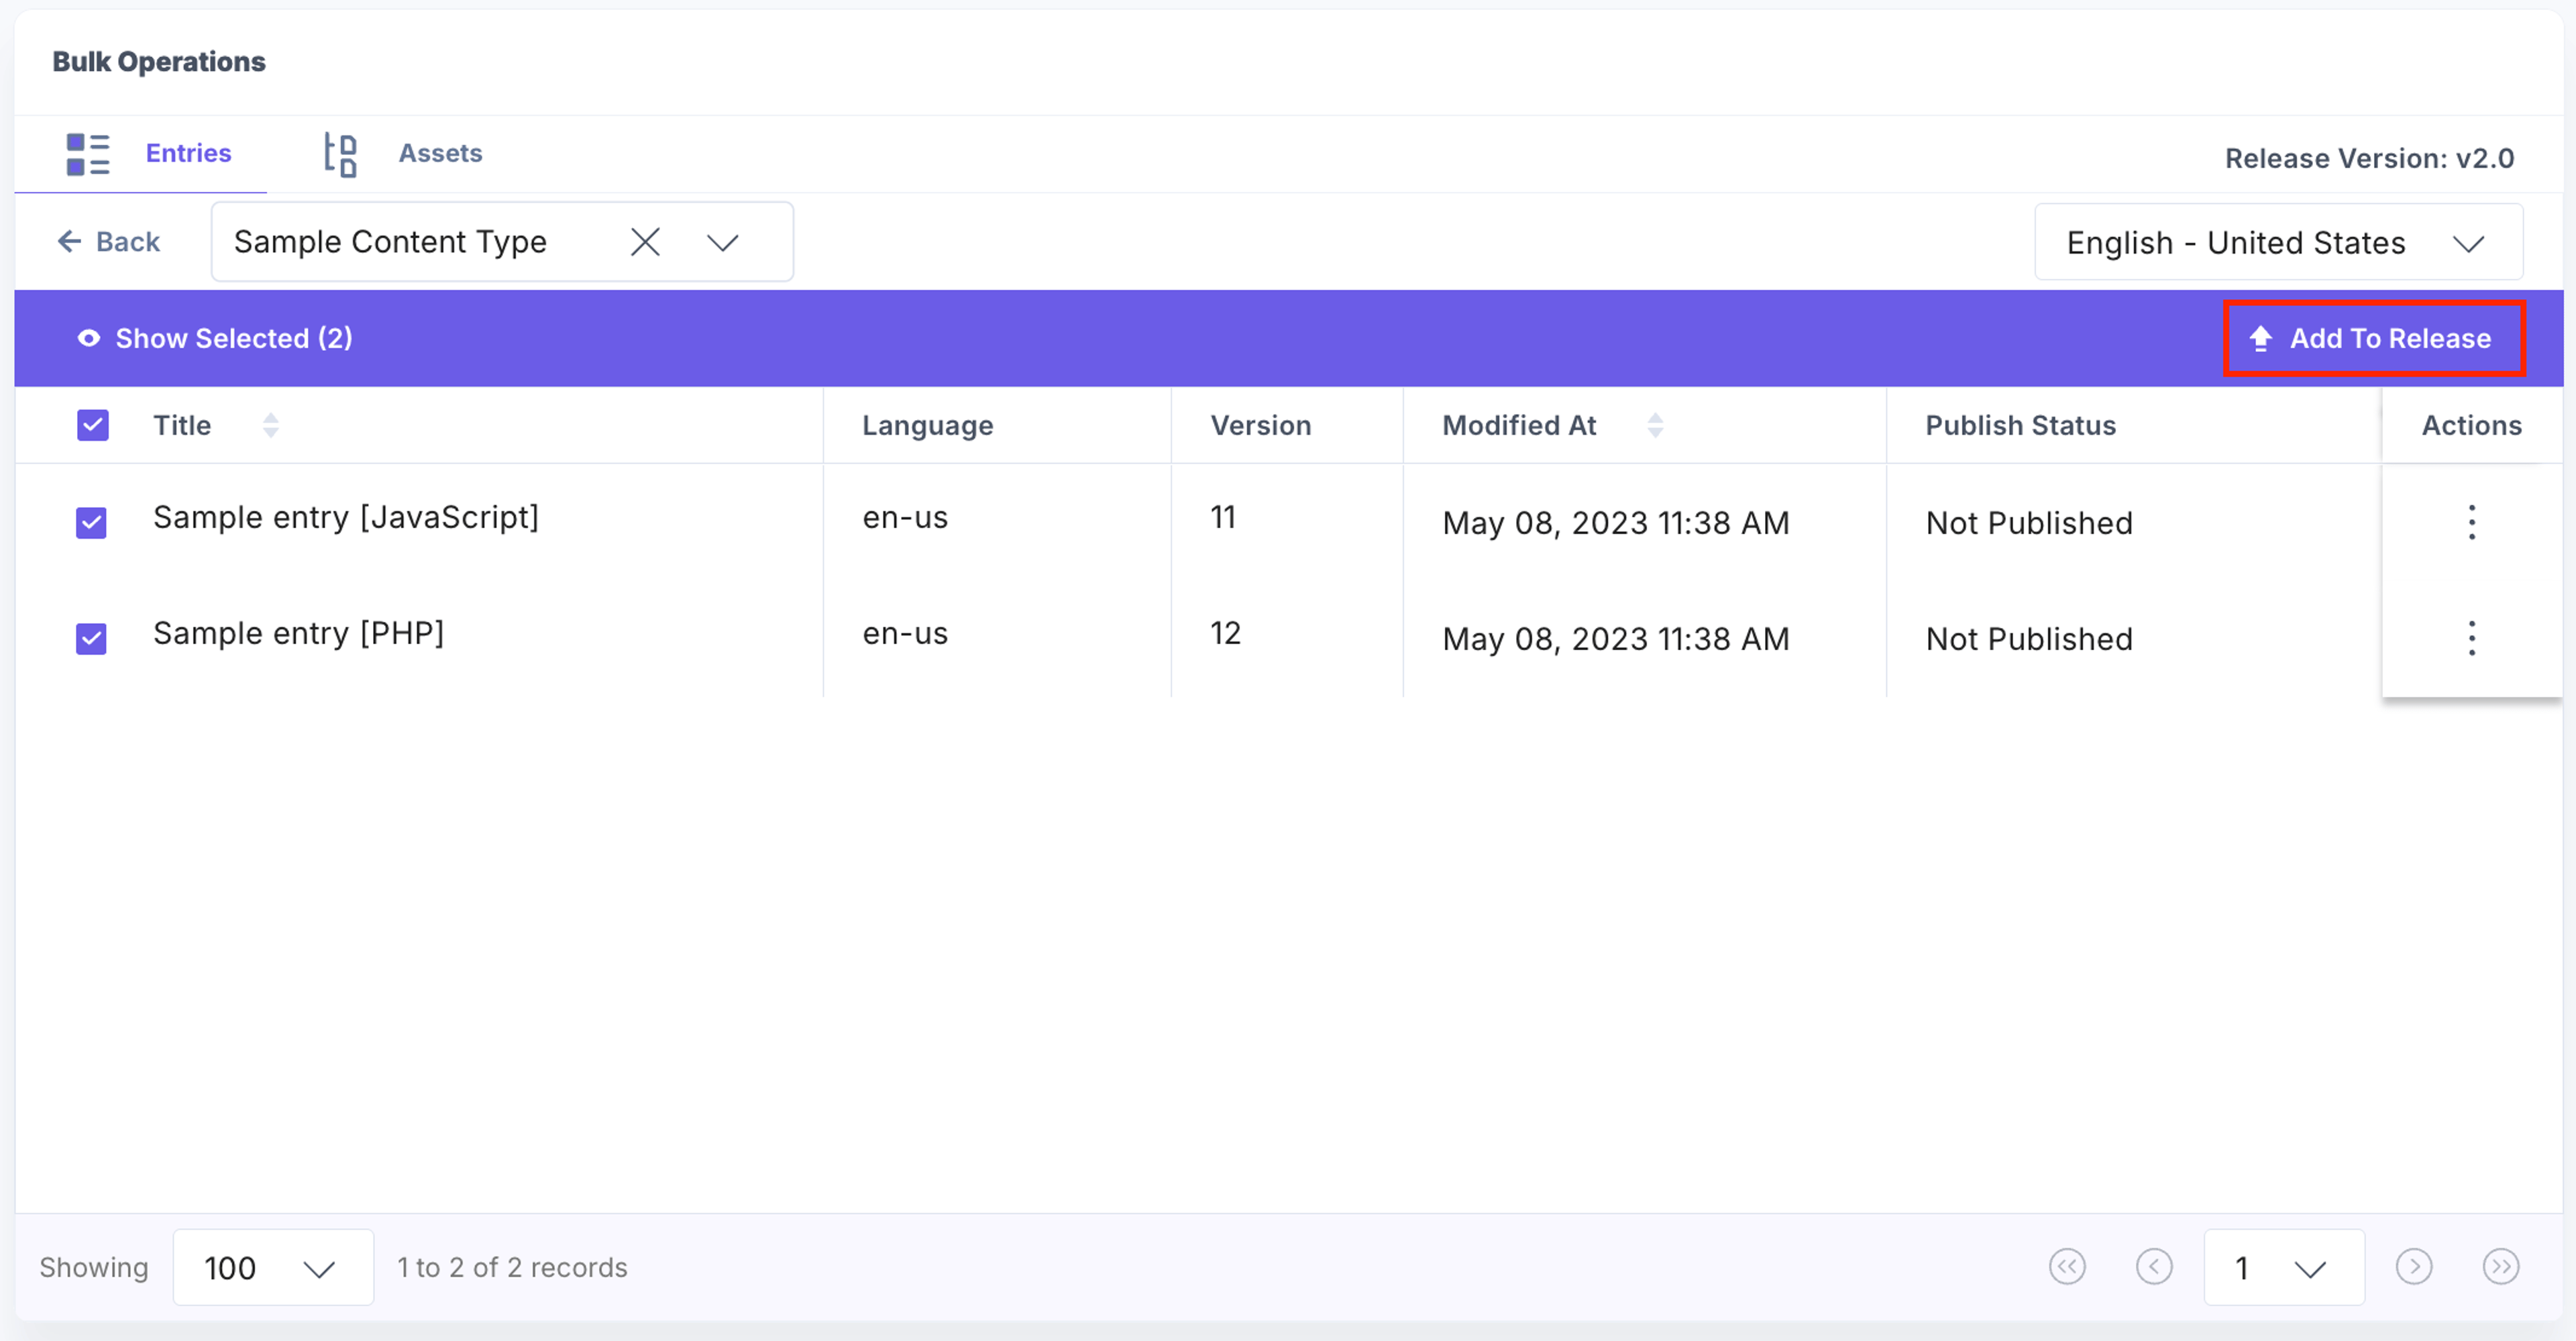Click the upload arrow icon in Add To Release
This screenshot has height=1341, width=2576.
[2260, 338]
